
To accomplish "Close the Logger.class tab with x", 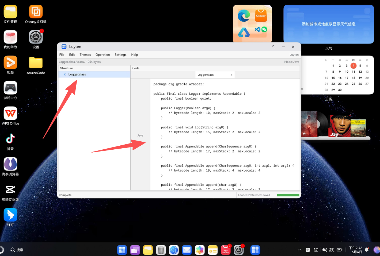I will [x=231, y=75].
